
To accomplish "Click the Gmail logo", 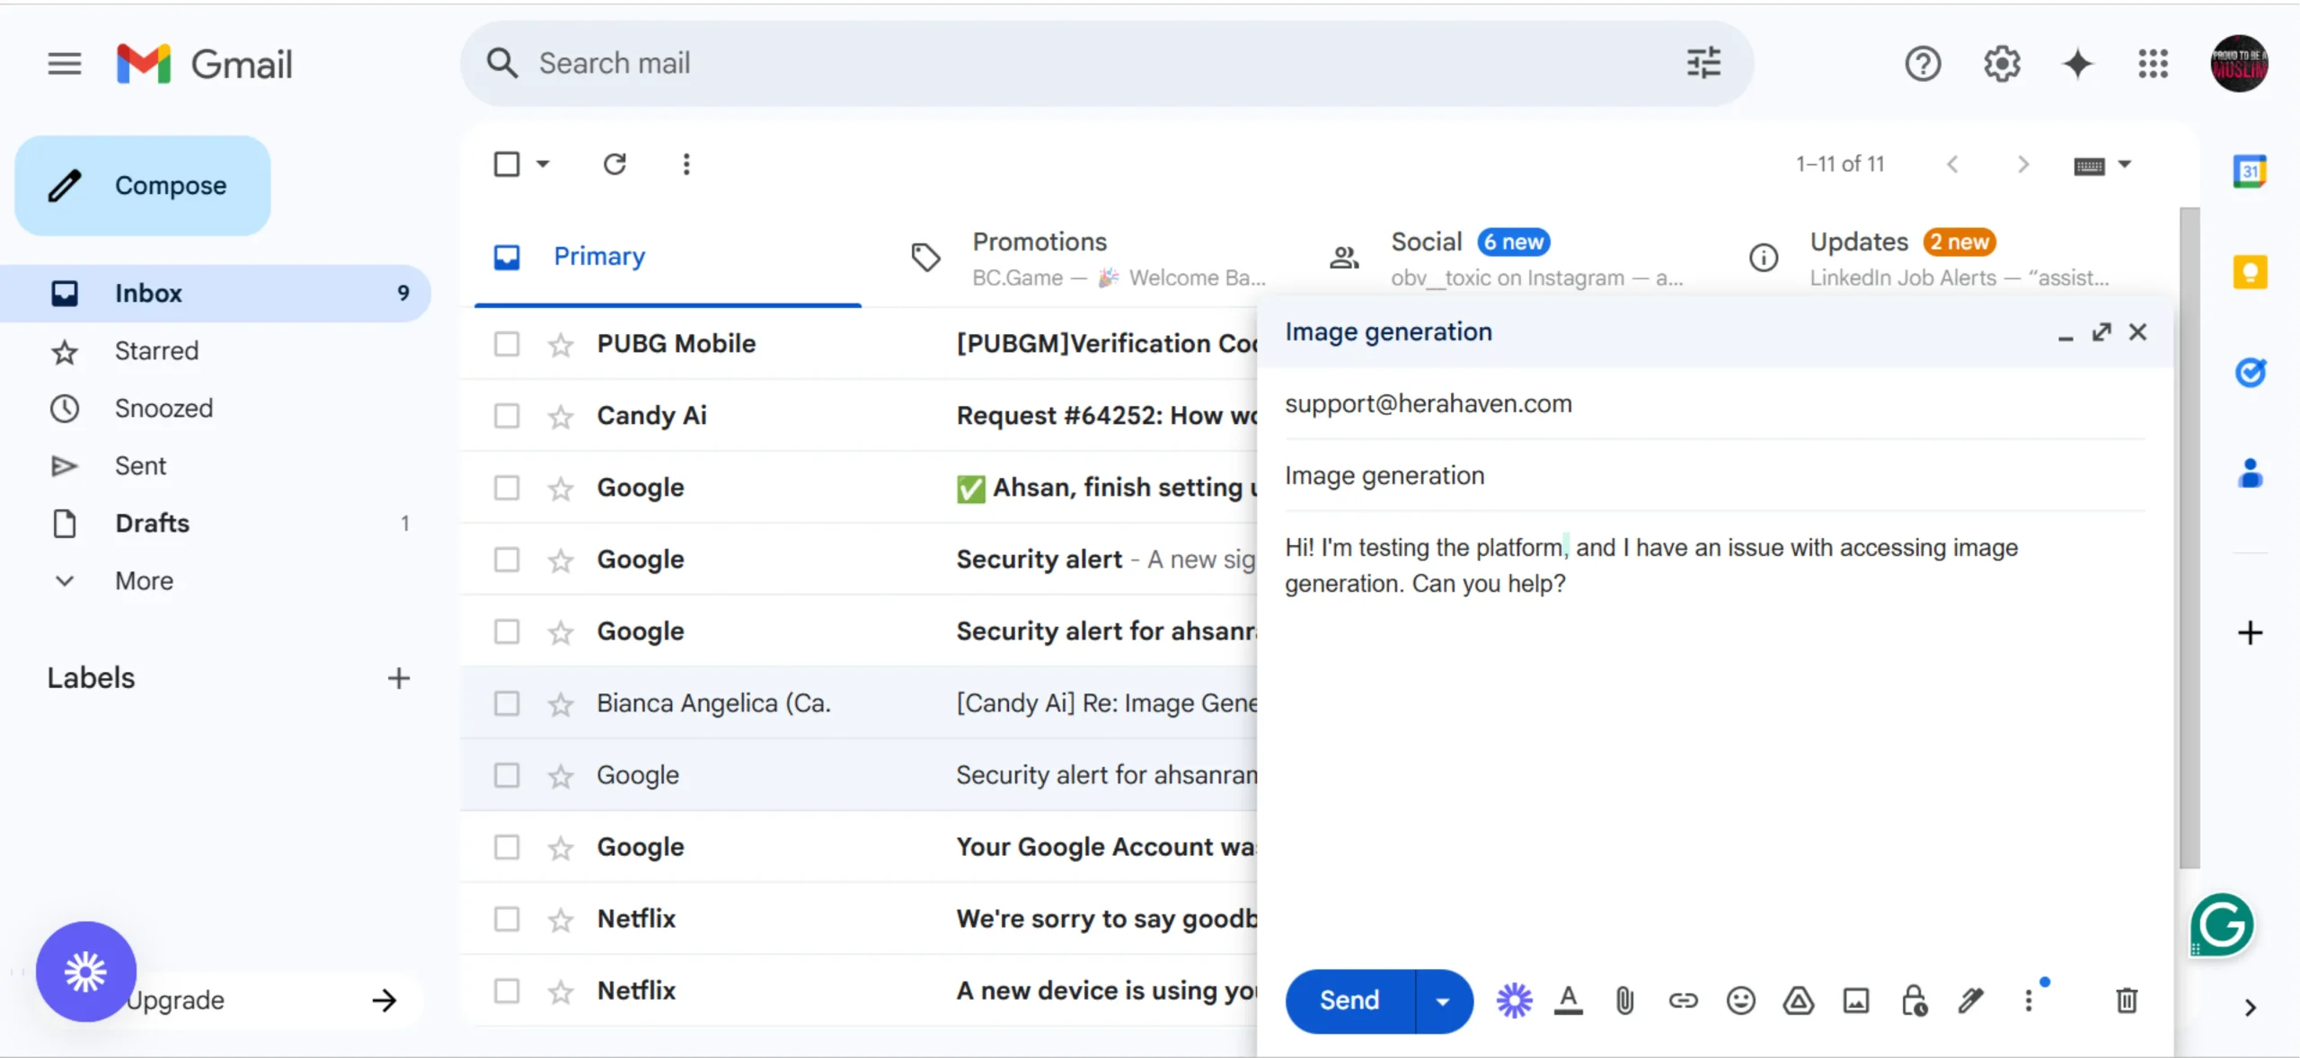I will point(205,64).
